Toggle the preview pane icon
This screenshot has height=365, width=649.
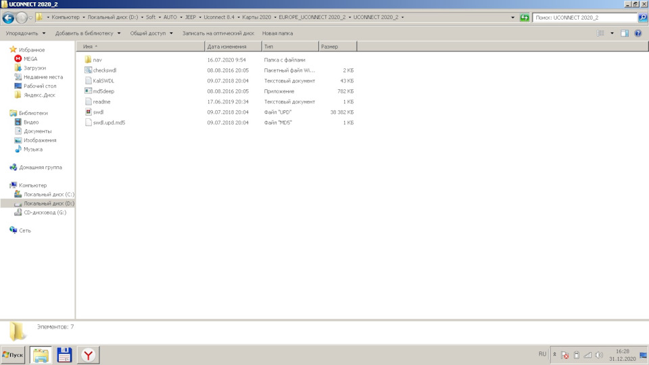click(625, 33)
